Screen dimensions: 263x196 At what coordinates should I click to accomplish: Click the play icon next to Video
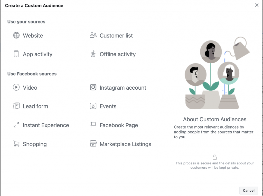pyautogui.click(x=16, y=87)
